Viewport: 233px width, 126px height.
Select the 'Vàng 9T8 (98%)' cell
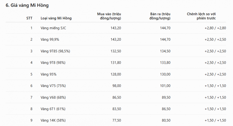[x=53, y=63]
